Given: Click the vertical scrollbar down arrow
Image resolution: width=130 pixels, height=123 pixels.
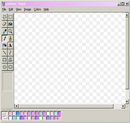Looking at the screenshot, I should click(127, 101).
